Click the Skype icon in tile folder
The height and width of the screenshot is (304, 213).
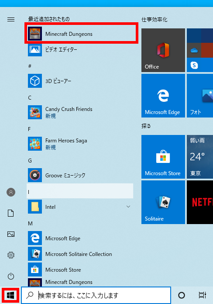point(194,65)
